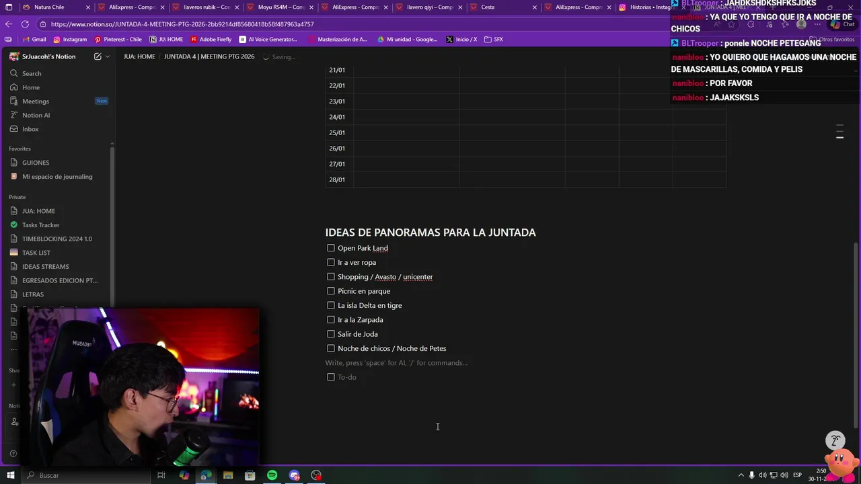This screenshot has height=484, width=861.
Task: Click the floating Notion AI face button
Action: (x=835, y=441)
